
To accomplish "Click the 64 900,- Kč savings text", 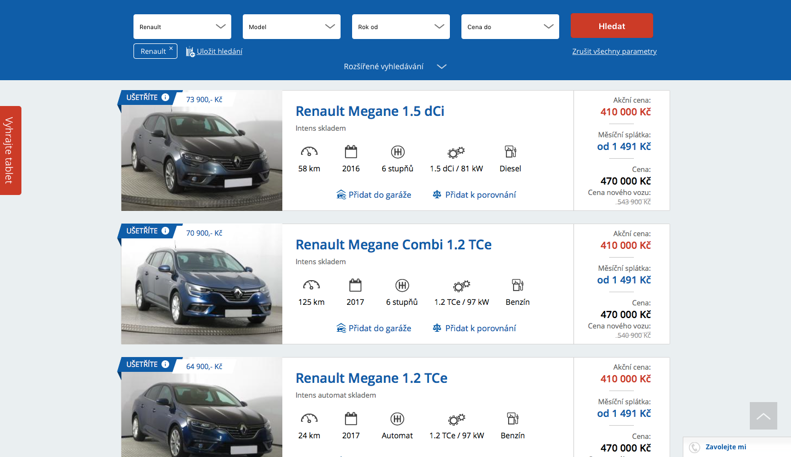I will pyautogui.click(x=204, y=366).
